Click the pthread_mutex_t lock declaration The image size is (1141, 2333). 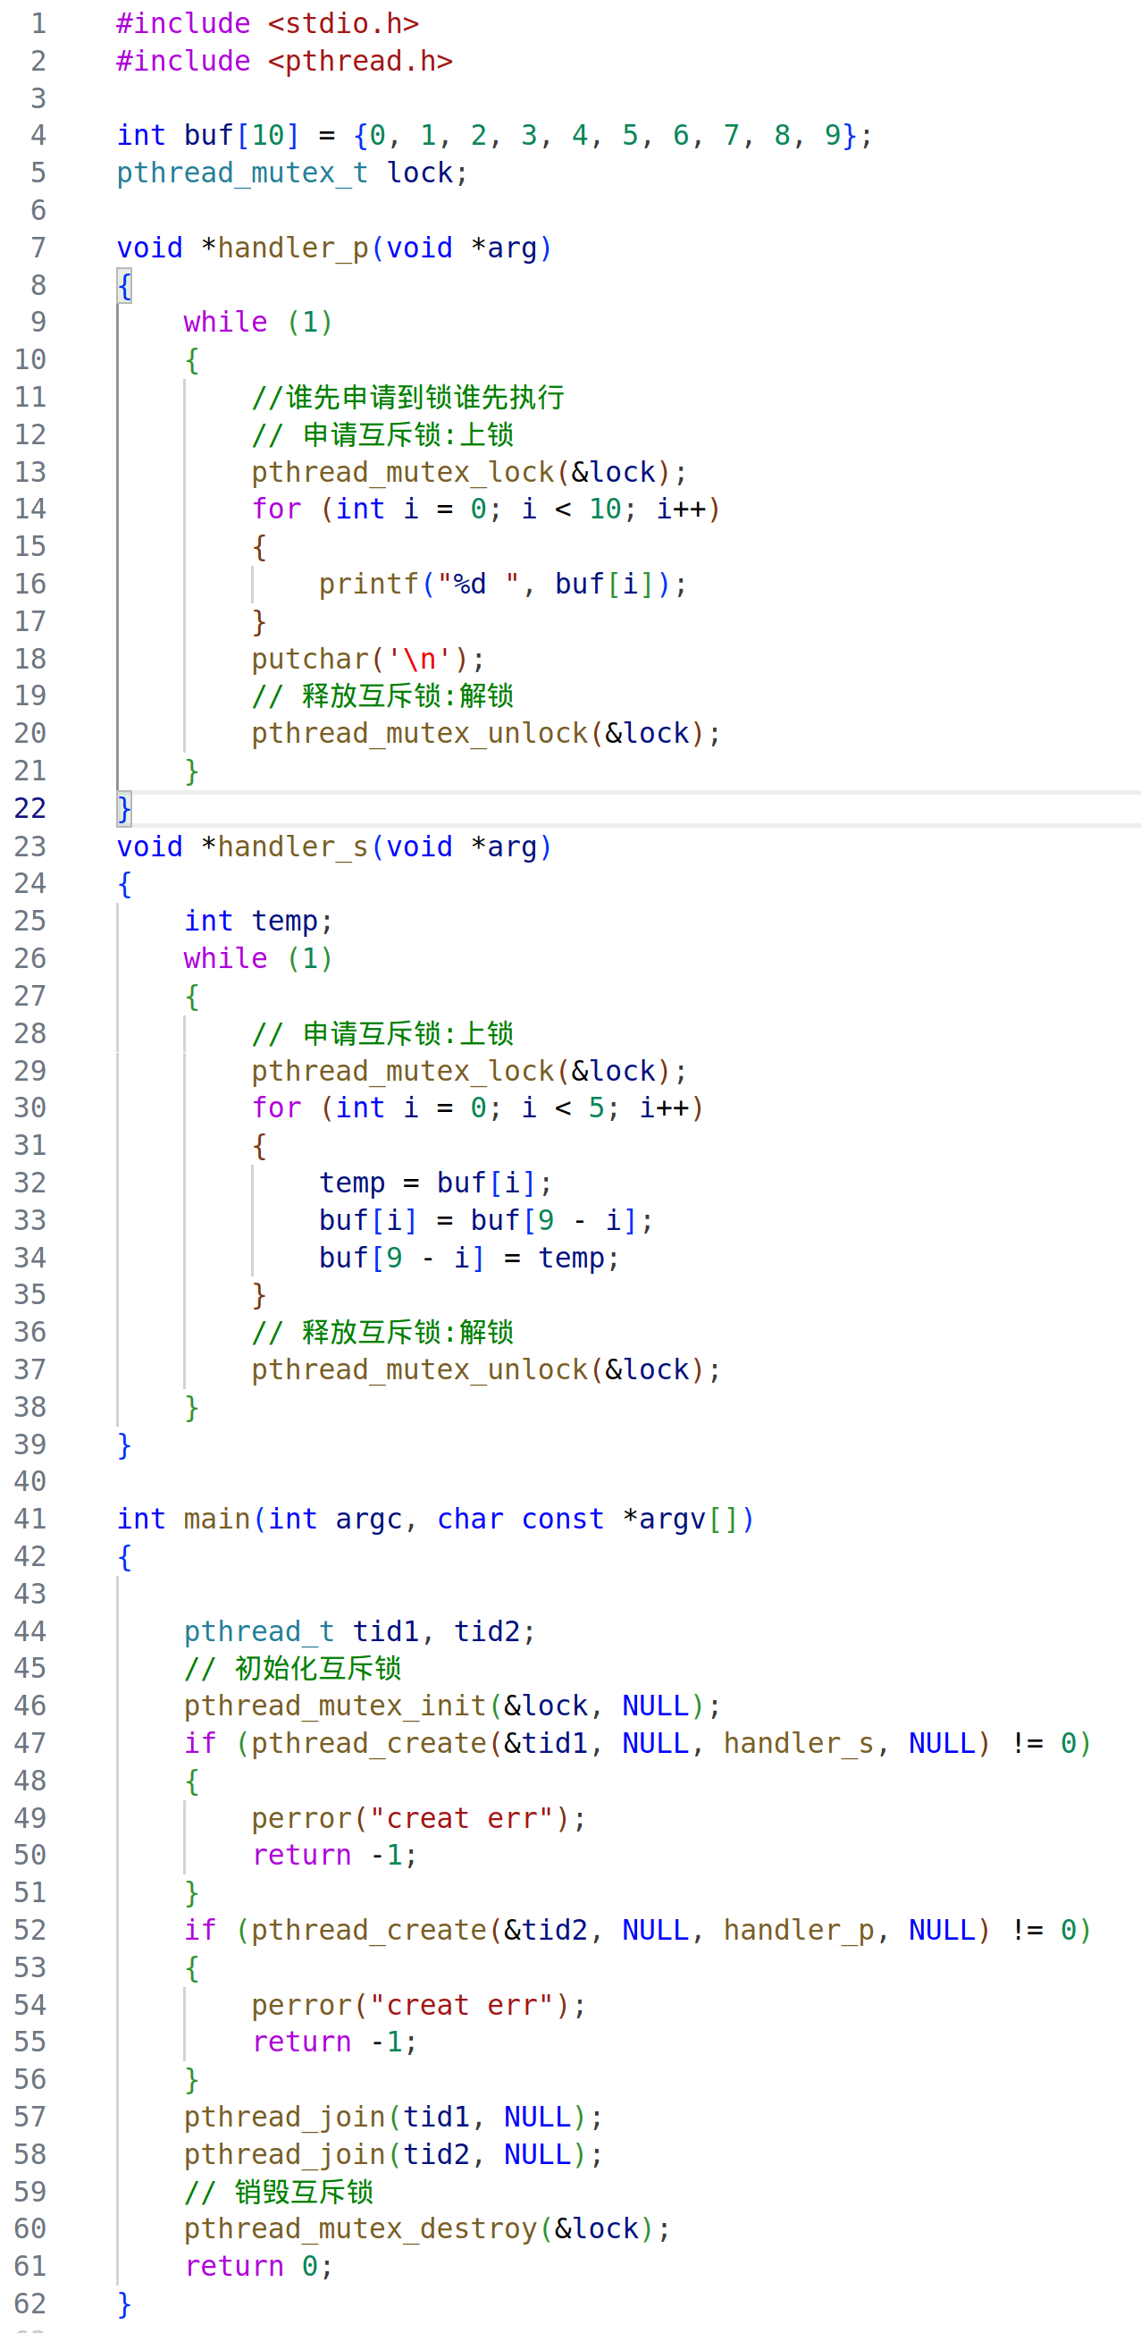[292, 173]
